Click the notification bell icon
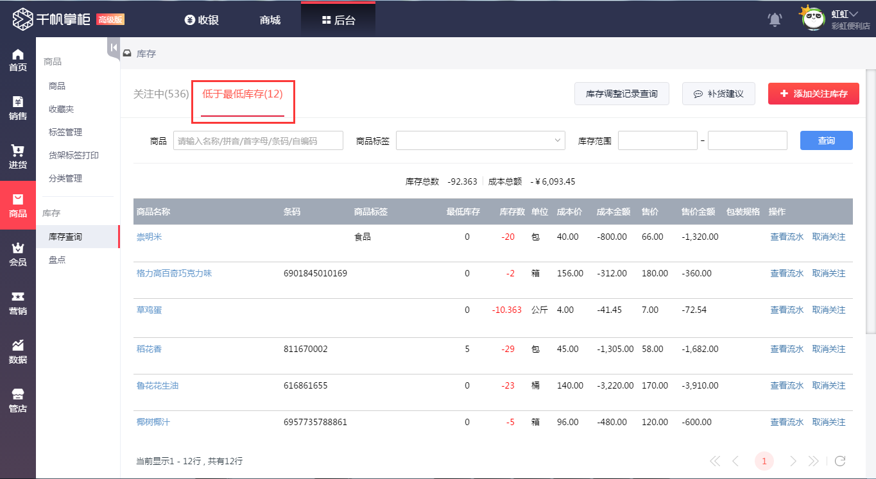Image resolution: width=876 pixels, height=479 pixels. tap(775, 20)
